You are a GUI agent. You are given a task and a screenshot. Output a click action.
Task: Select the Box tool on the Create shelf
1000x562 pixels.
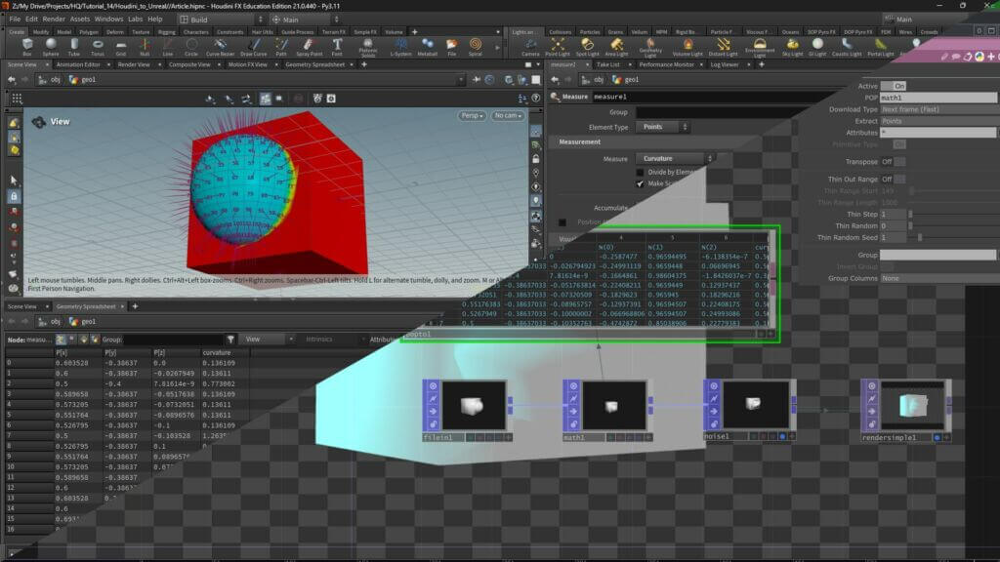(x=26, y=47)
